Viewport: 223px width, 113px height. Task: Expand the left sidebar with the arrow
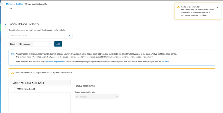(1, 4)
